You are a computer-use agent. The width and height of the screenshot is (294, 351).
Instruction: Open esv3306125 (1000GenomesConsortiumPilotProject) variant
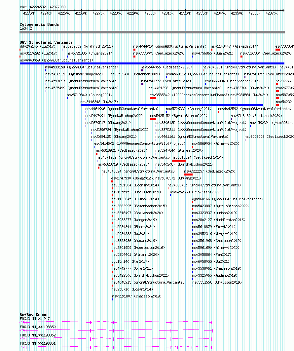coord(201,123)
